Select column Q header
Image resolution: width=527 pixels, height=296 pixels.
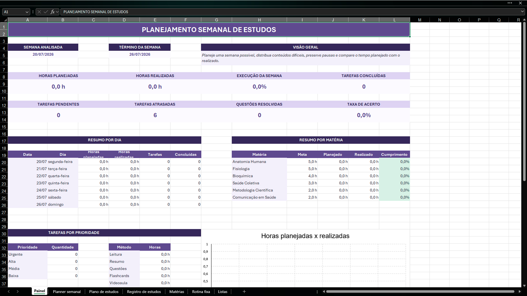coord(499,20)
